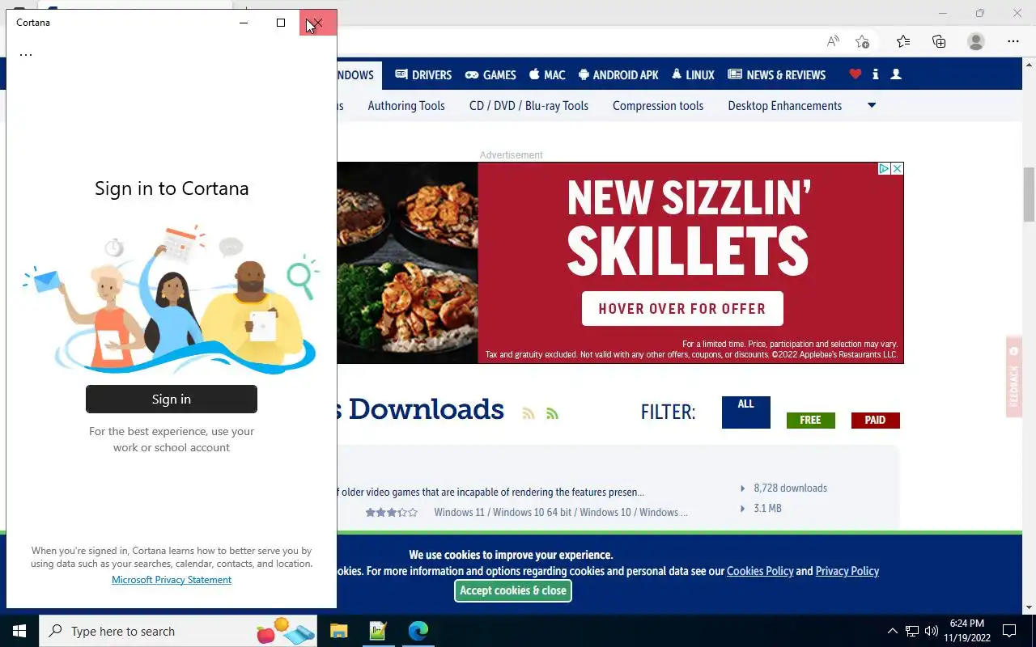Click scrollbar down arrow in browser
The width and height of the screenshot is (1036, 647).
[1029, 607]
